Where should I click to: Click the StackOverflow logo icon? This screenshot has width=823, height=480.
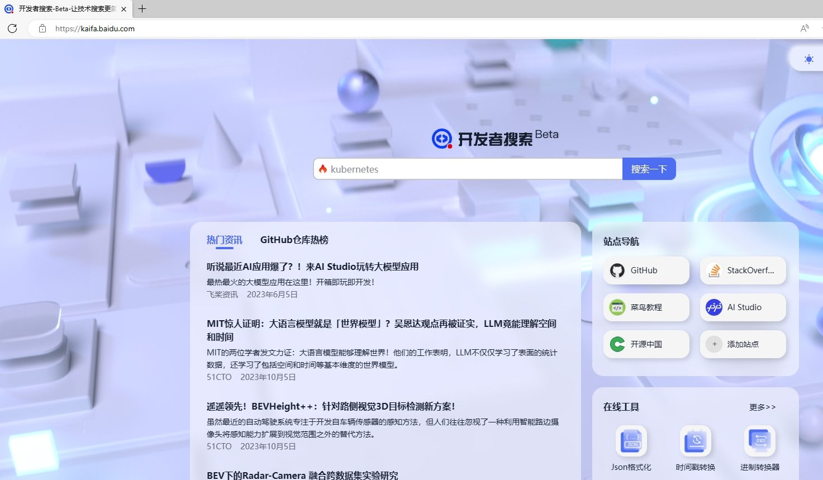tap(714, 270)
